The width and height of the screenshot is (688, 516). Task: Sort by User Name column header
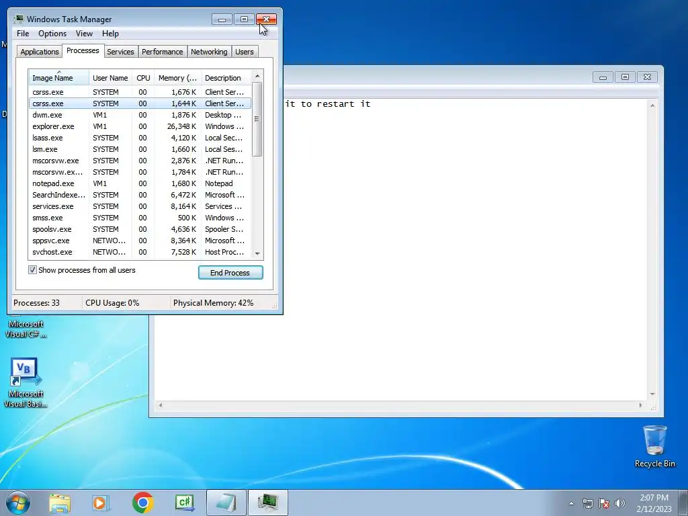(110, 78)
